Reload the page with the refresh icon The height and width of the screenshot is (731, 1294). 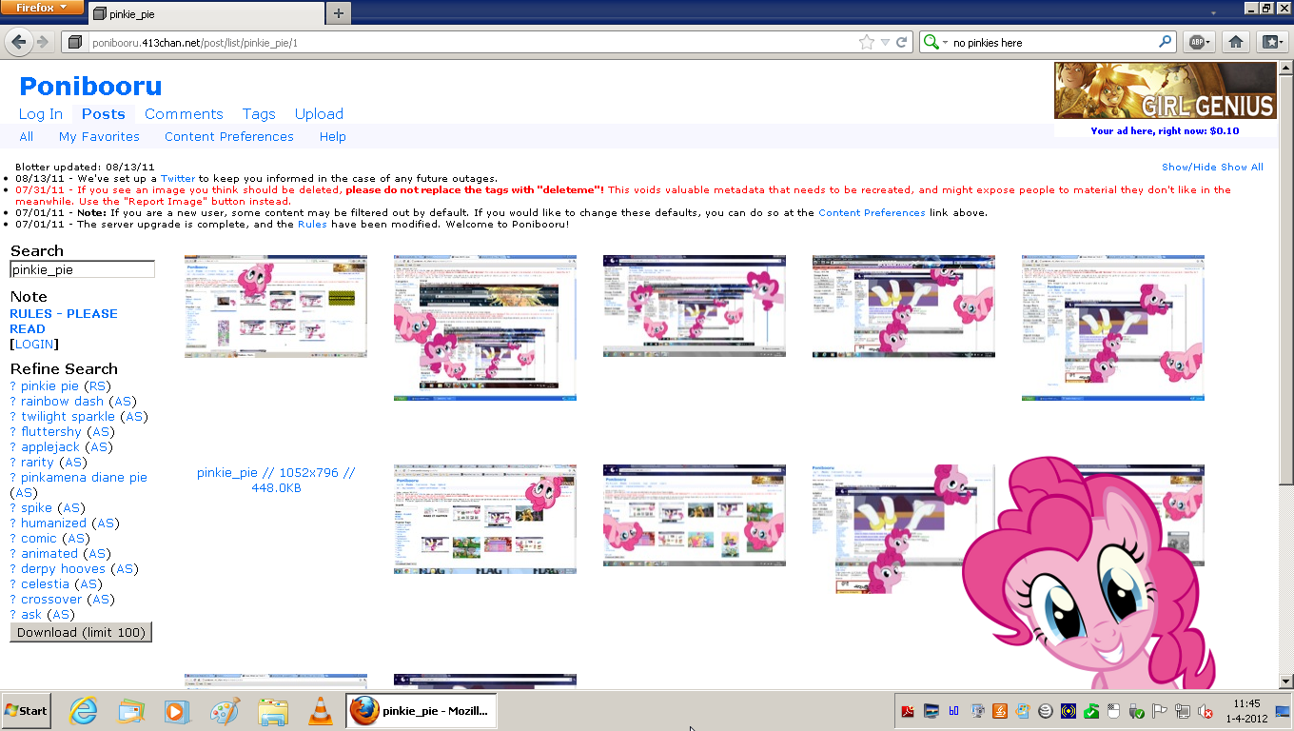(902, 42)
